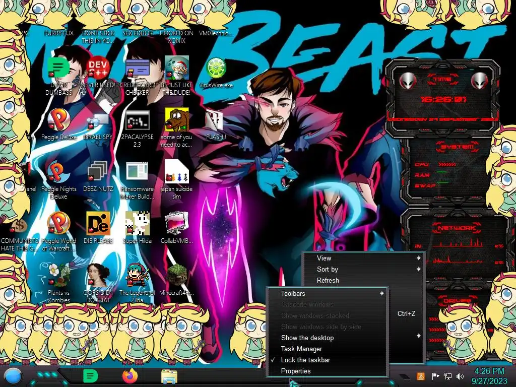Viewport: 516px width, 387px height.
Task: Click the 16:26:01 time widget readout
Action: [x=443, y=99]
